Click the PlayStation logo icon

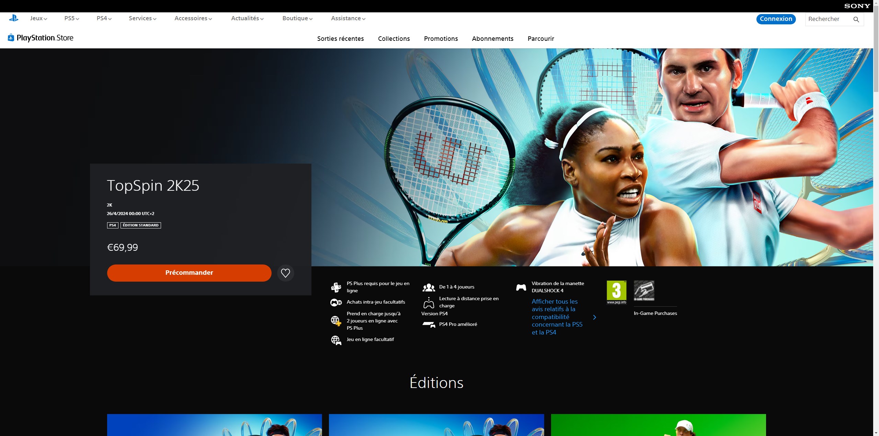point(14,18)
